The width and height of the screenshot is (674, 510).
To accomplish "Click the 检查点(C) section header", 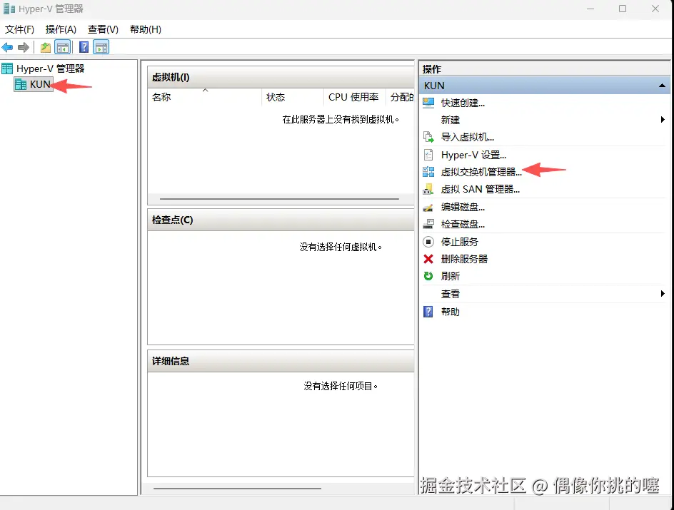I will point(281,220).
